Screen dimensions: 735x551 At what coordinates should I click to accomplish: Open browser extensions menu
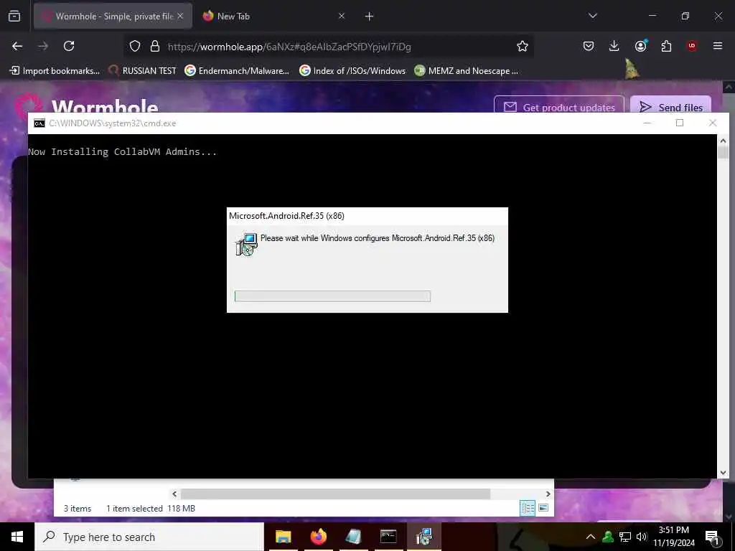(666, 46)
